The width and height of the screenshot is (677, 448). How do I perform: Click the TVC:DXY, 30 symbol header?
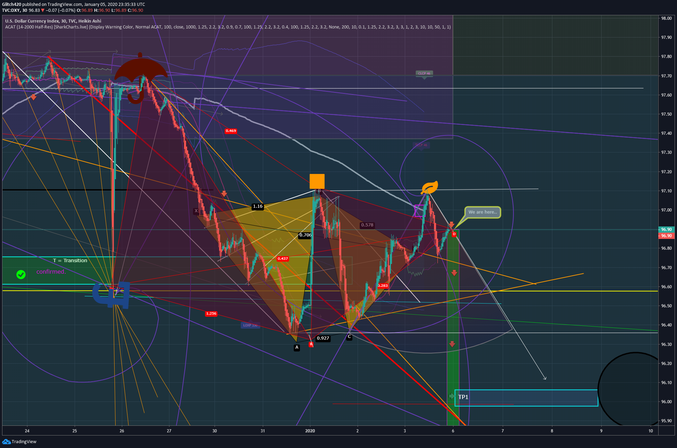coord(15,10)
